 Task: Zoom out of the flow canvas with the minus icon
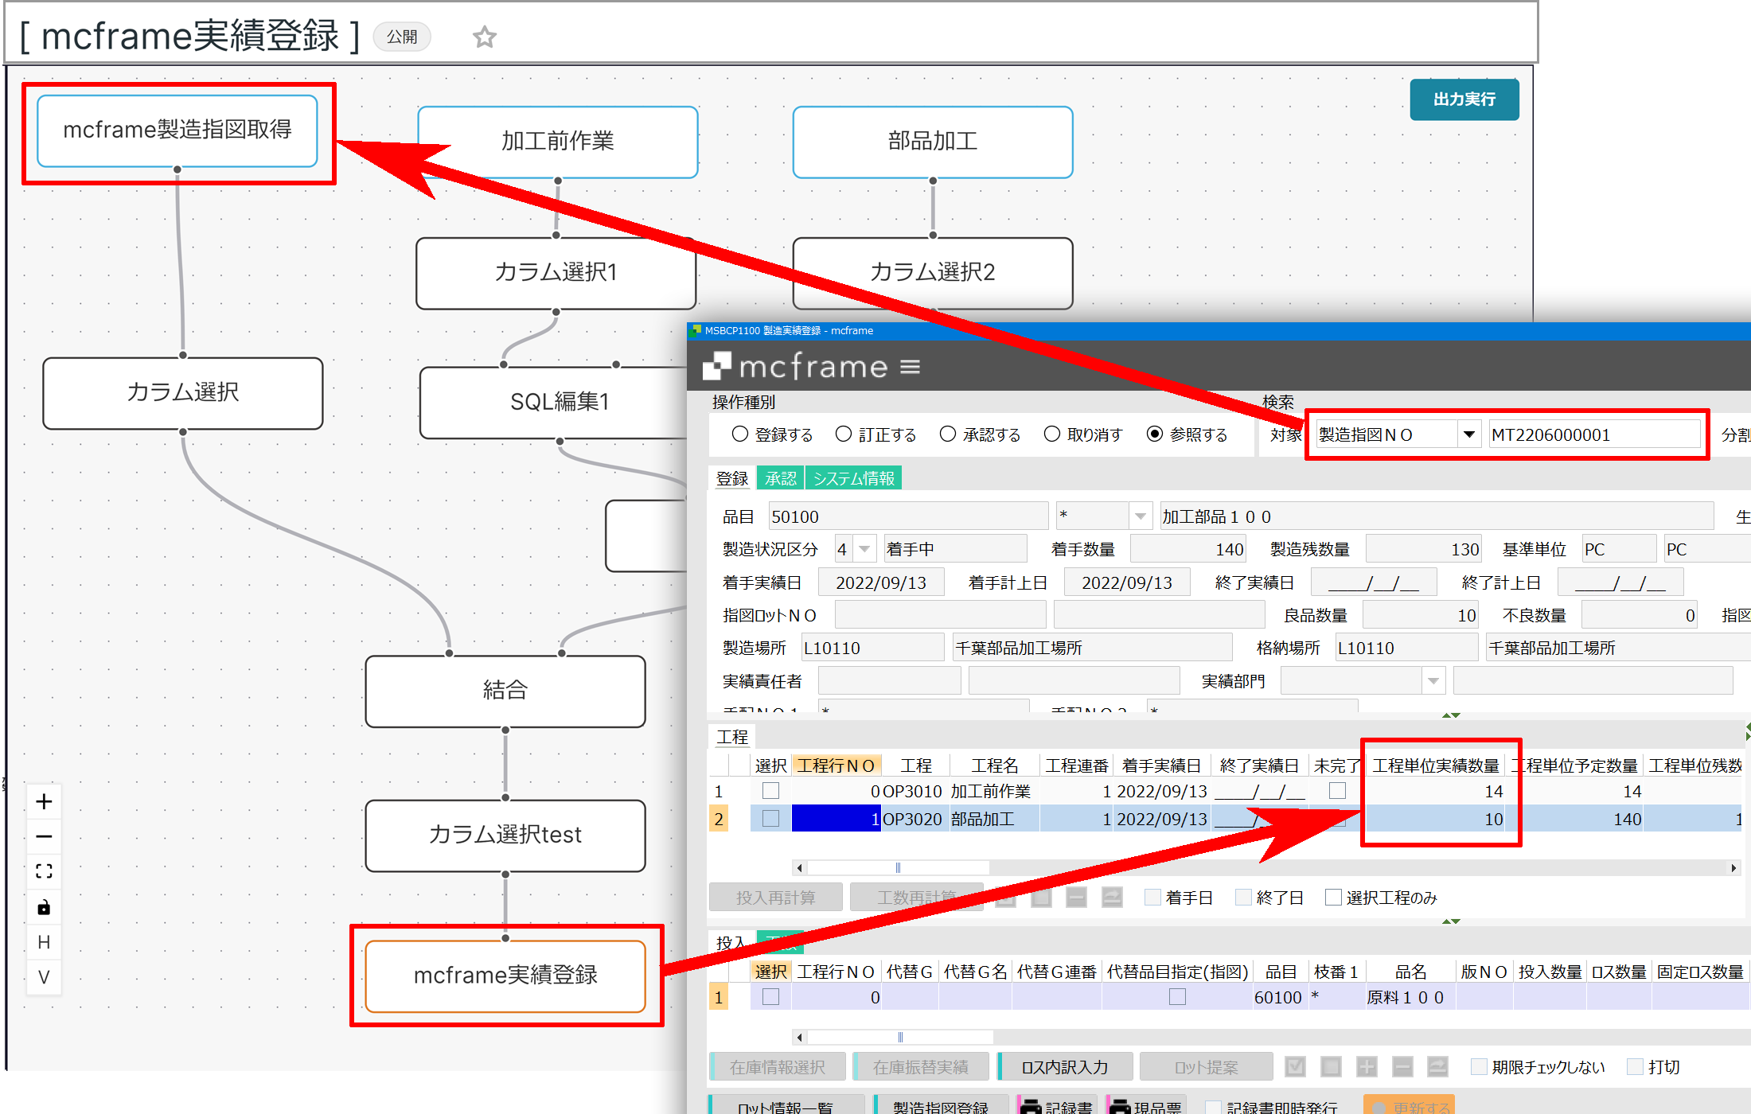[x=45, y=836]
